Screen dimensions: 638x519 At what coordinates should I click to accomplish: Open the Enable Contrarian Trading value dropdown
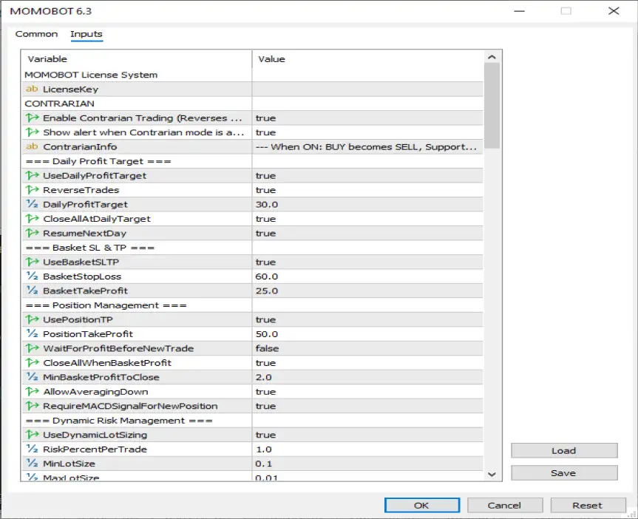tap(367, 118)
